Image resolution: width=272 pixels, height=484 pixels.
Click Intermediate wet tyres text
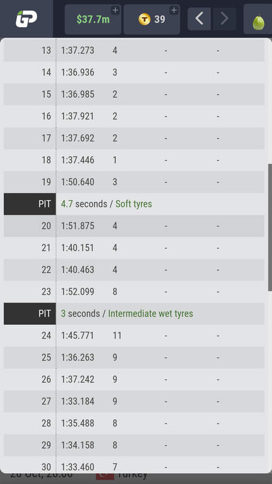click(151, 313)
